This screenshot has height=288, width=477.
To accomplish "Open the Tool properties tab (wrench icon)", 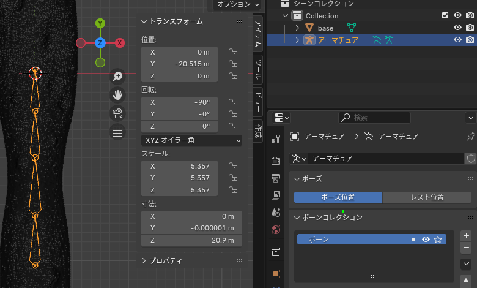I will tap(276, 138).
